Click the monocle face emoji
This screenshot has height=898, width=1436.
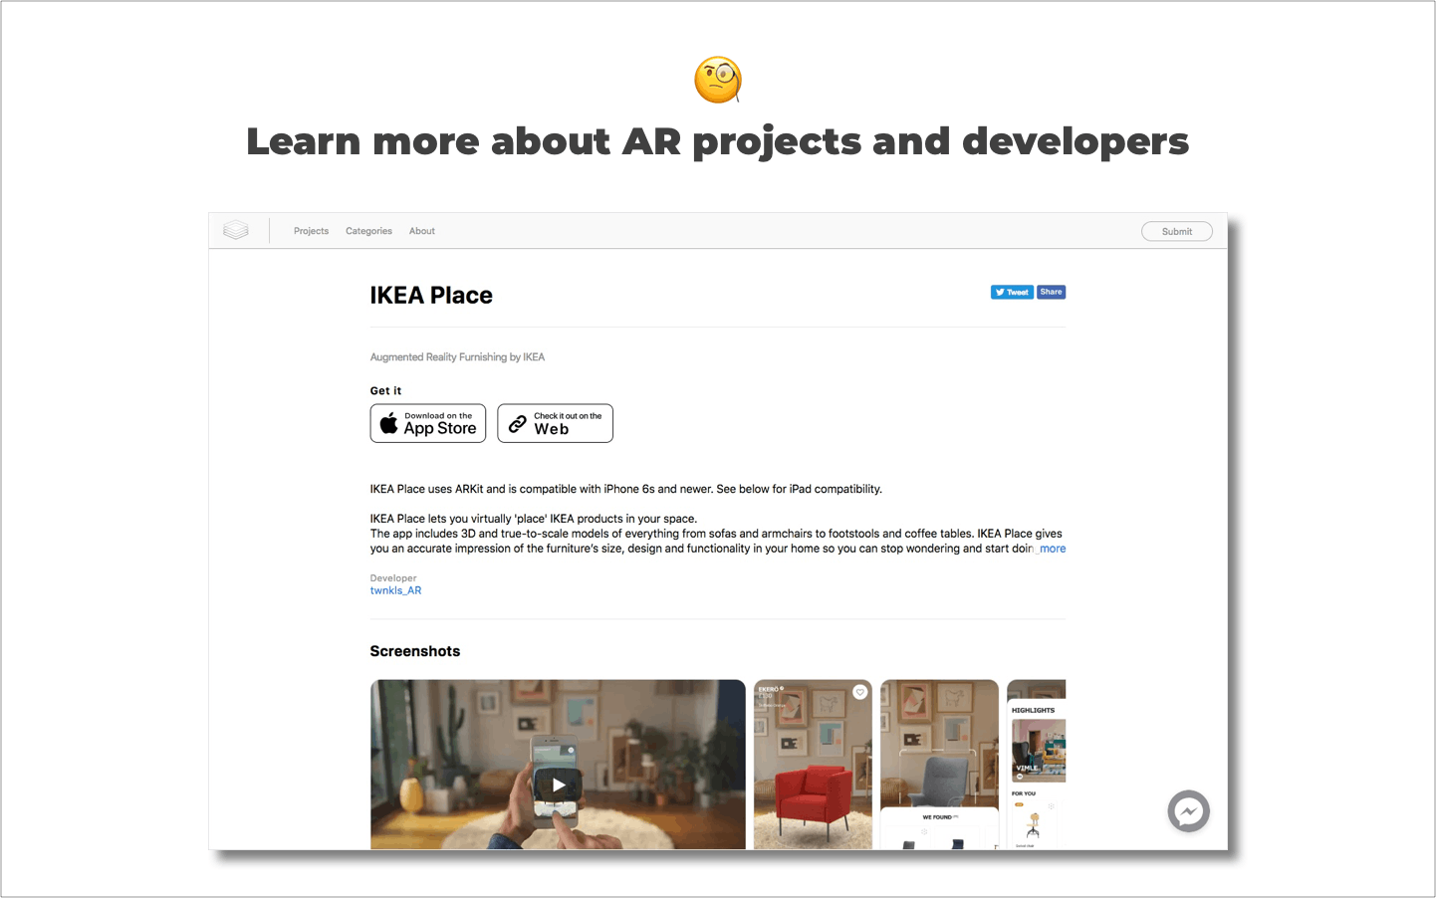718,80
